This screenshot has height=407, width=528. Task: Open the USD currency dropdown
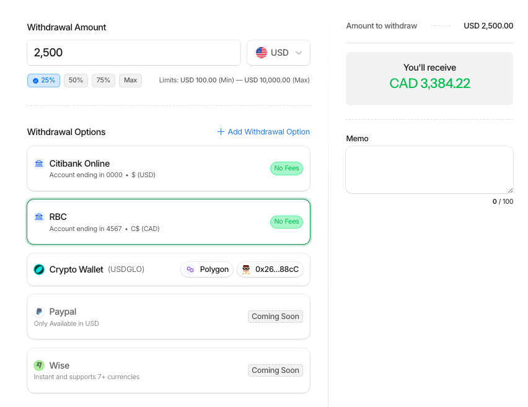278,53
